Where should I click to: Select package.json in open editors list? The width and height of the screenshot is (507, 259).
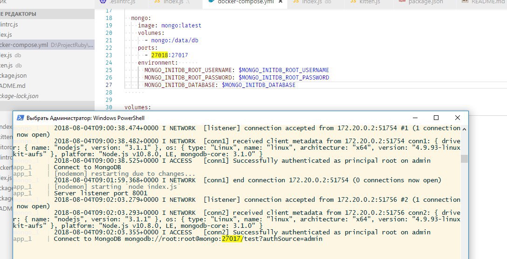click(x=47, y=75)
